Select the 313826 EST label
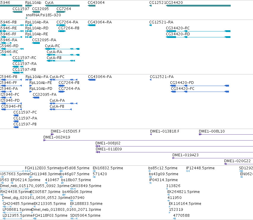This screenshot has width=253, height=220. click(173, 186)
